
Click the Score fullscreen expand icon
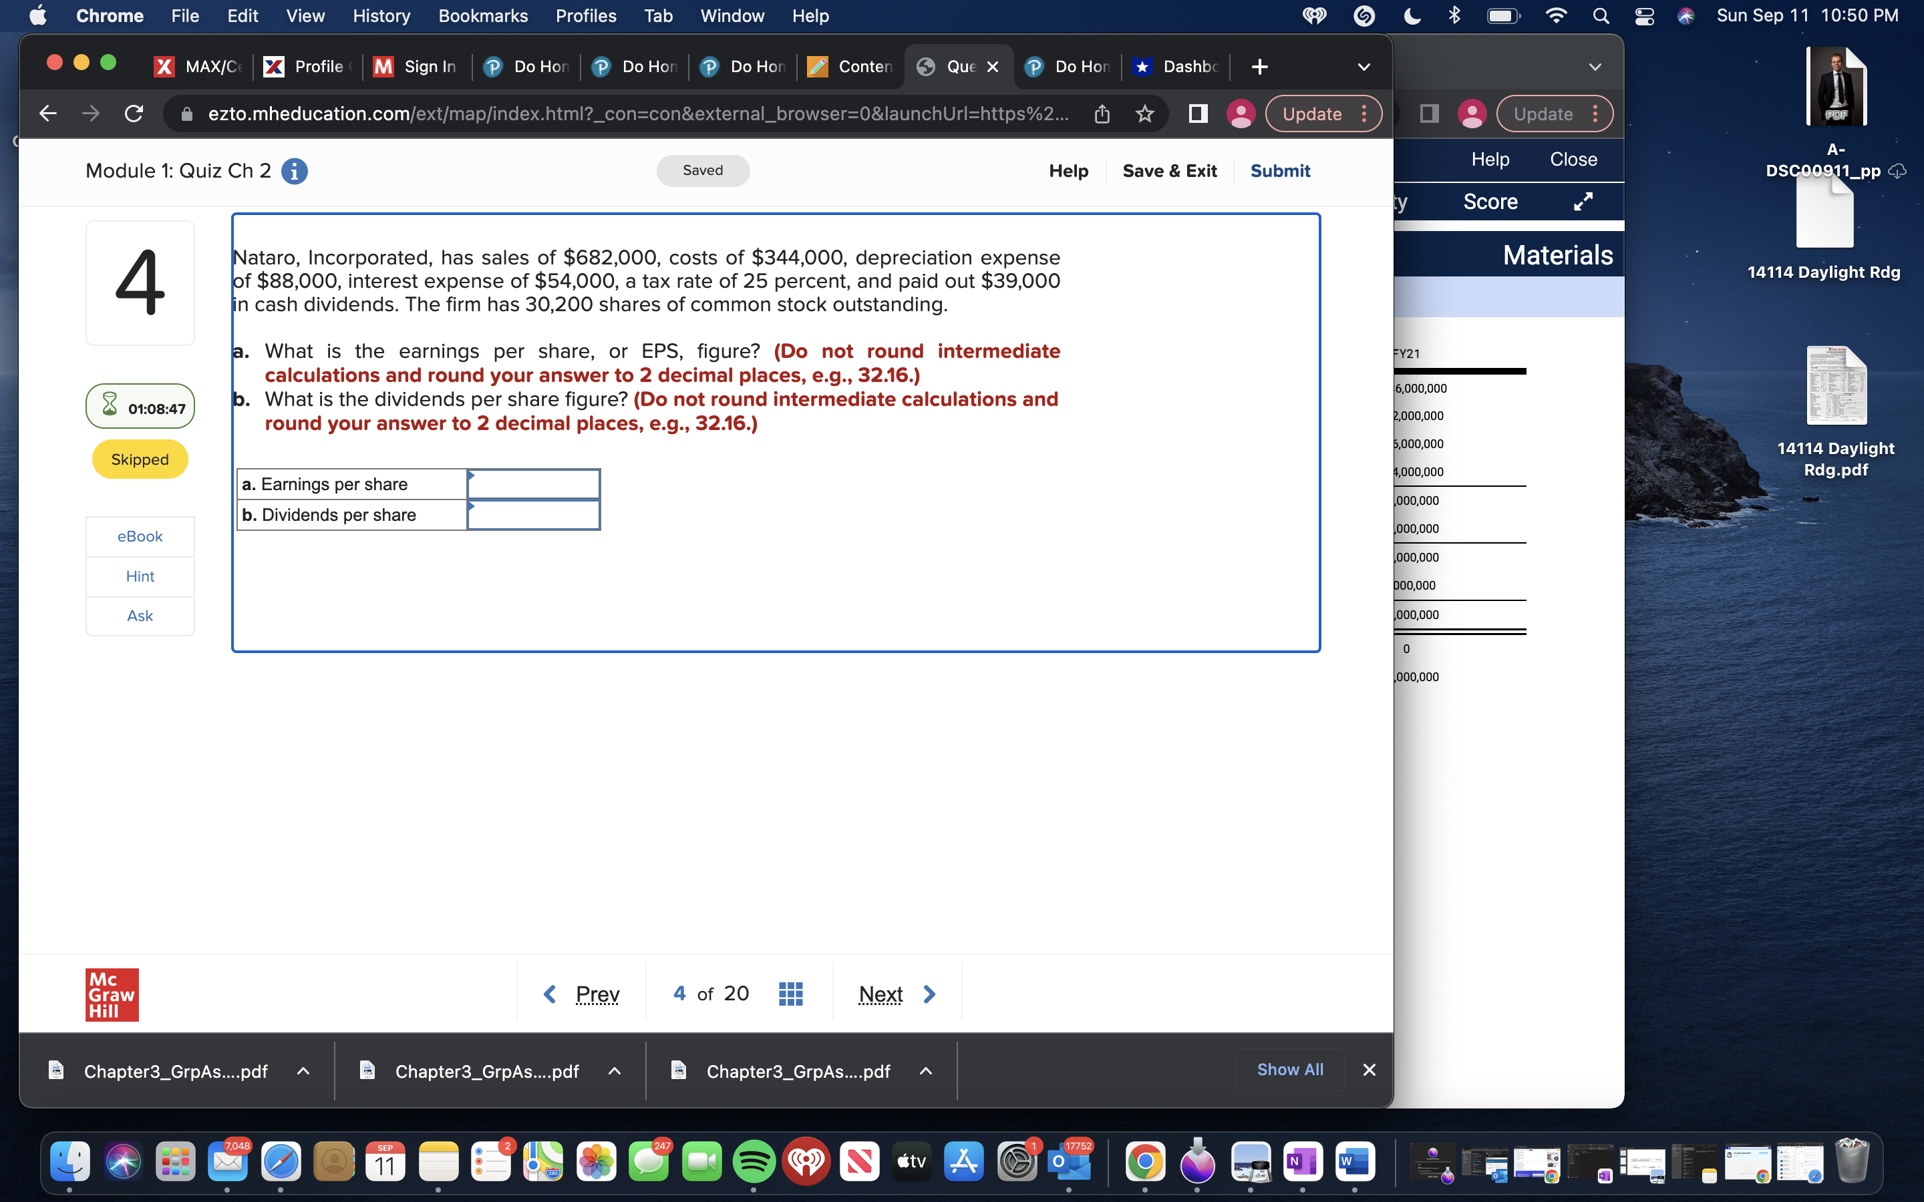[x=1582, y=201]
